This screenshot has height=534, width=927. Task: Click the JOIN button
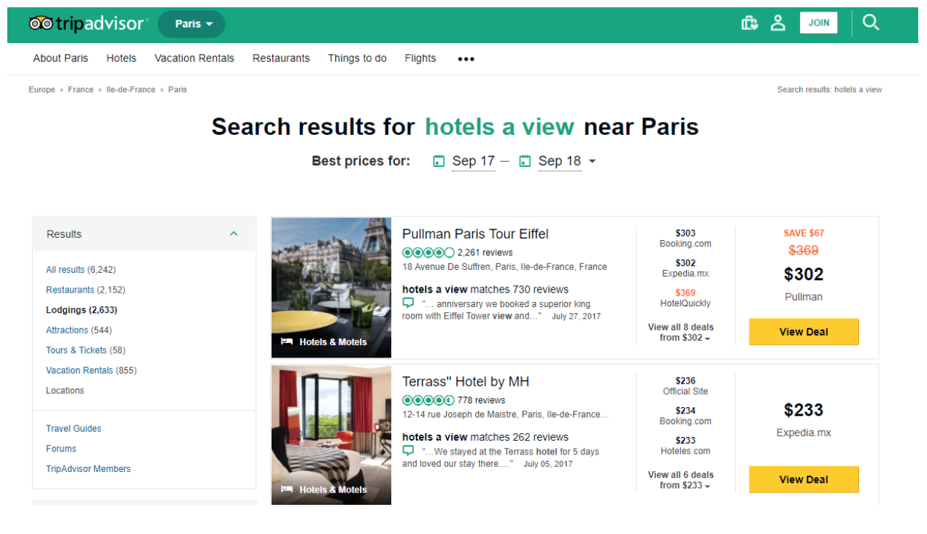tap(818, 23)
